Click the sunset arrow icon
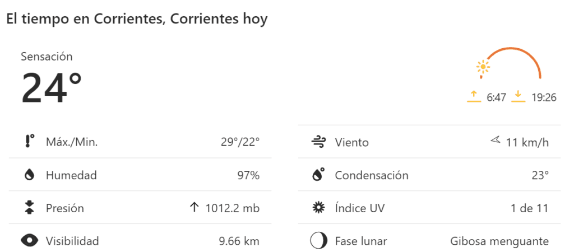 [x=519, y=97]
